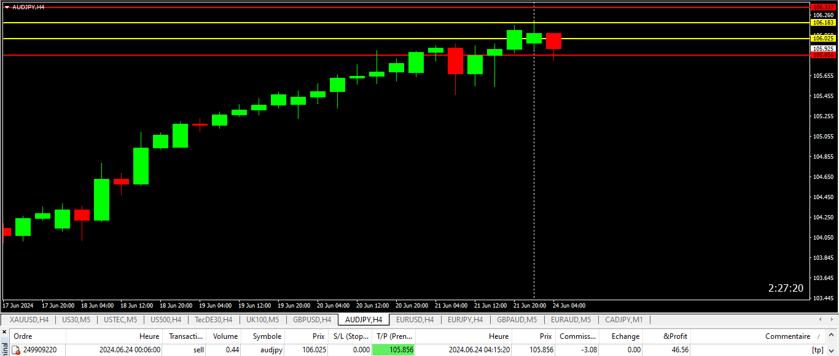Viewport: 839px width, 356px height.
Task: Click the current price label 105.925
Action: click(x=824, y=48)
